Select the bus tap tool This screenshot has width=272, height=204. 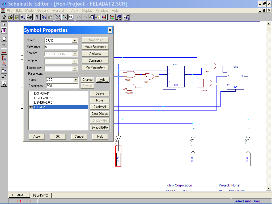[x=4, y=58]
